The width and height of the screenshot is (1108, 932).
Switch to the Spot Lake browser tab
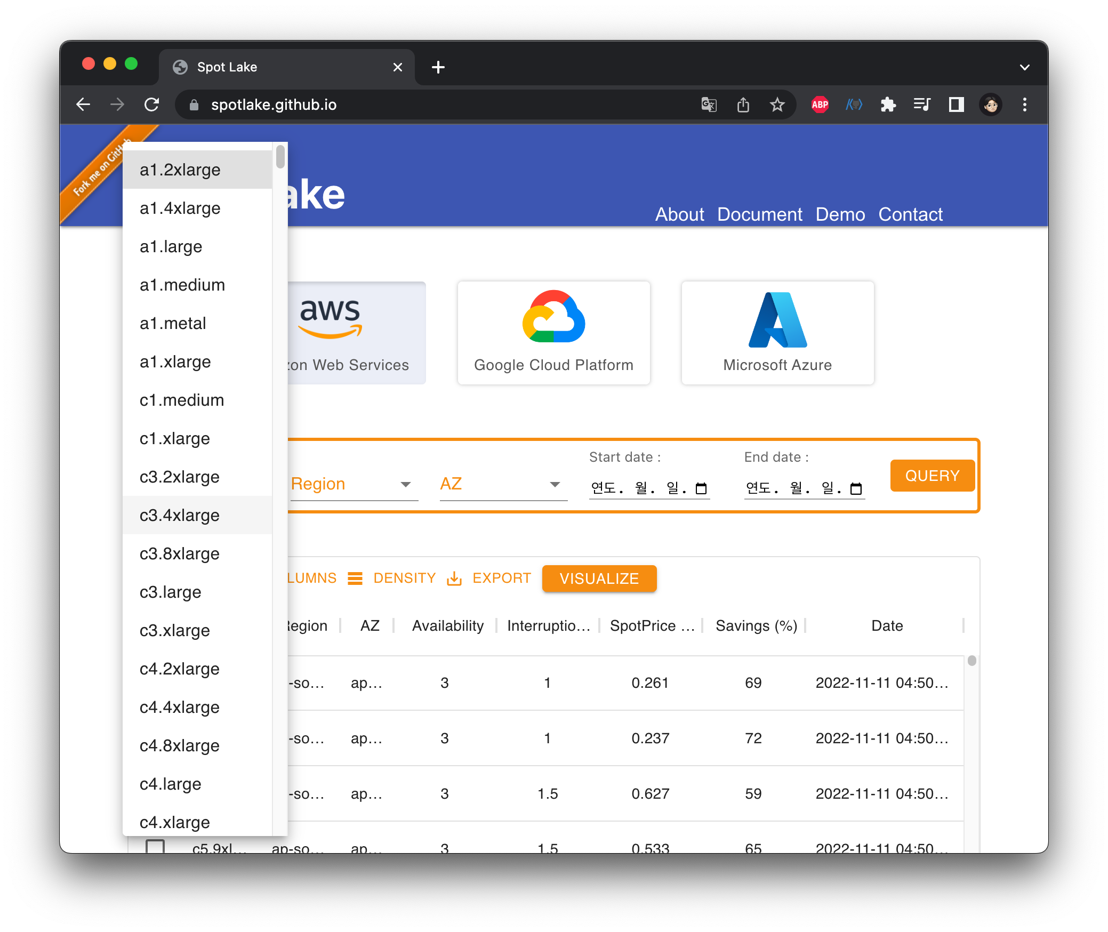pos(227,67)
